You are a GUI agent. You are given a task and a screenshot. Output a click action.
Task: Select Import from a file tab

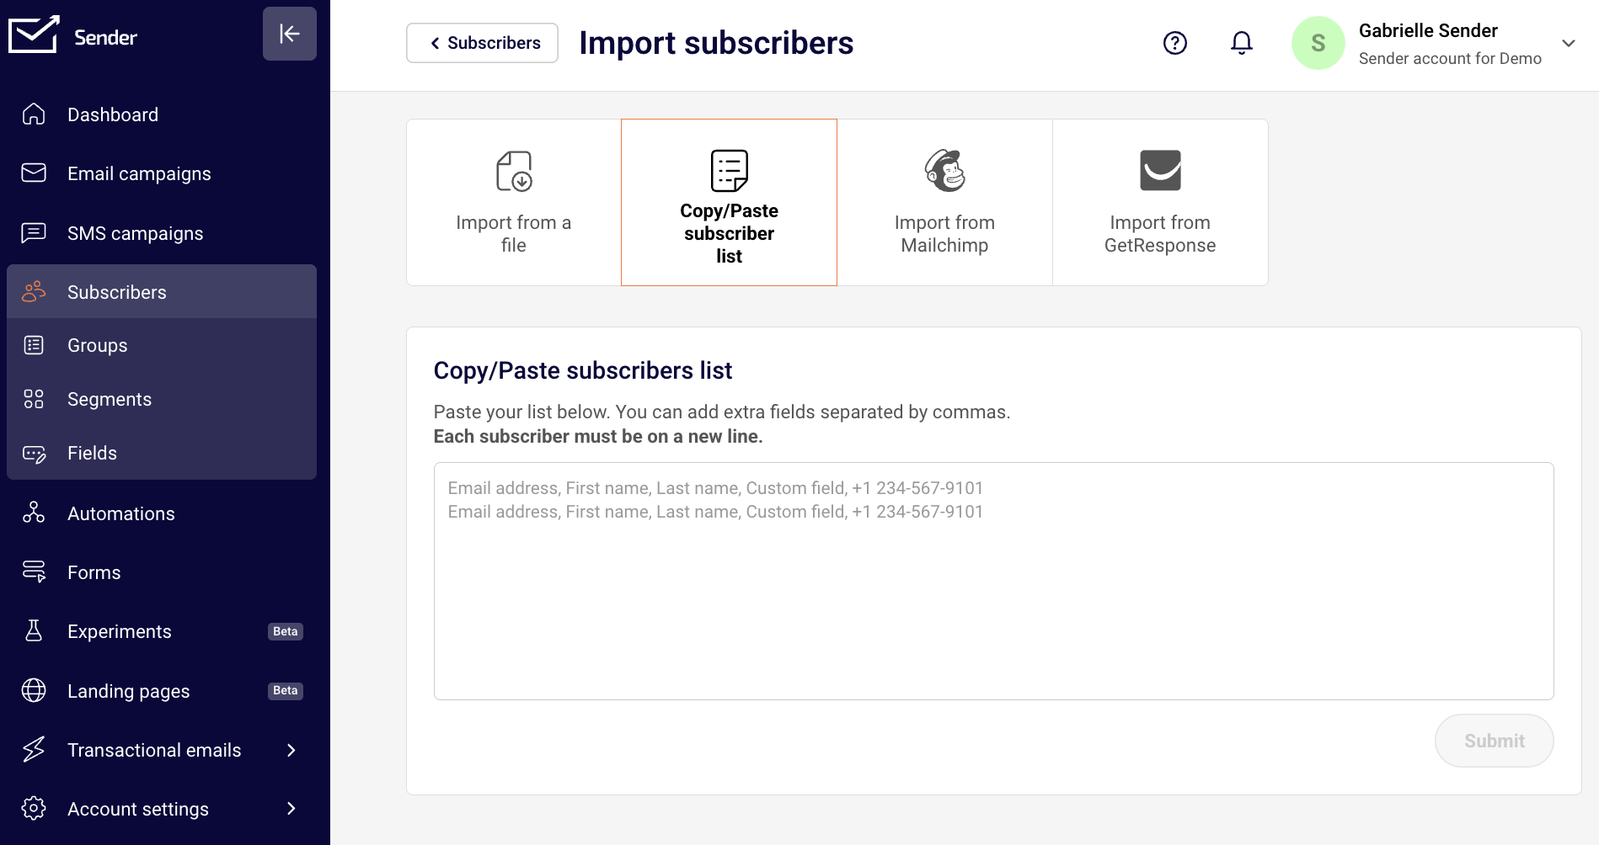(x=513, y=202)
